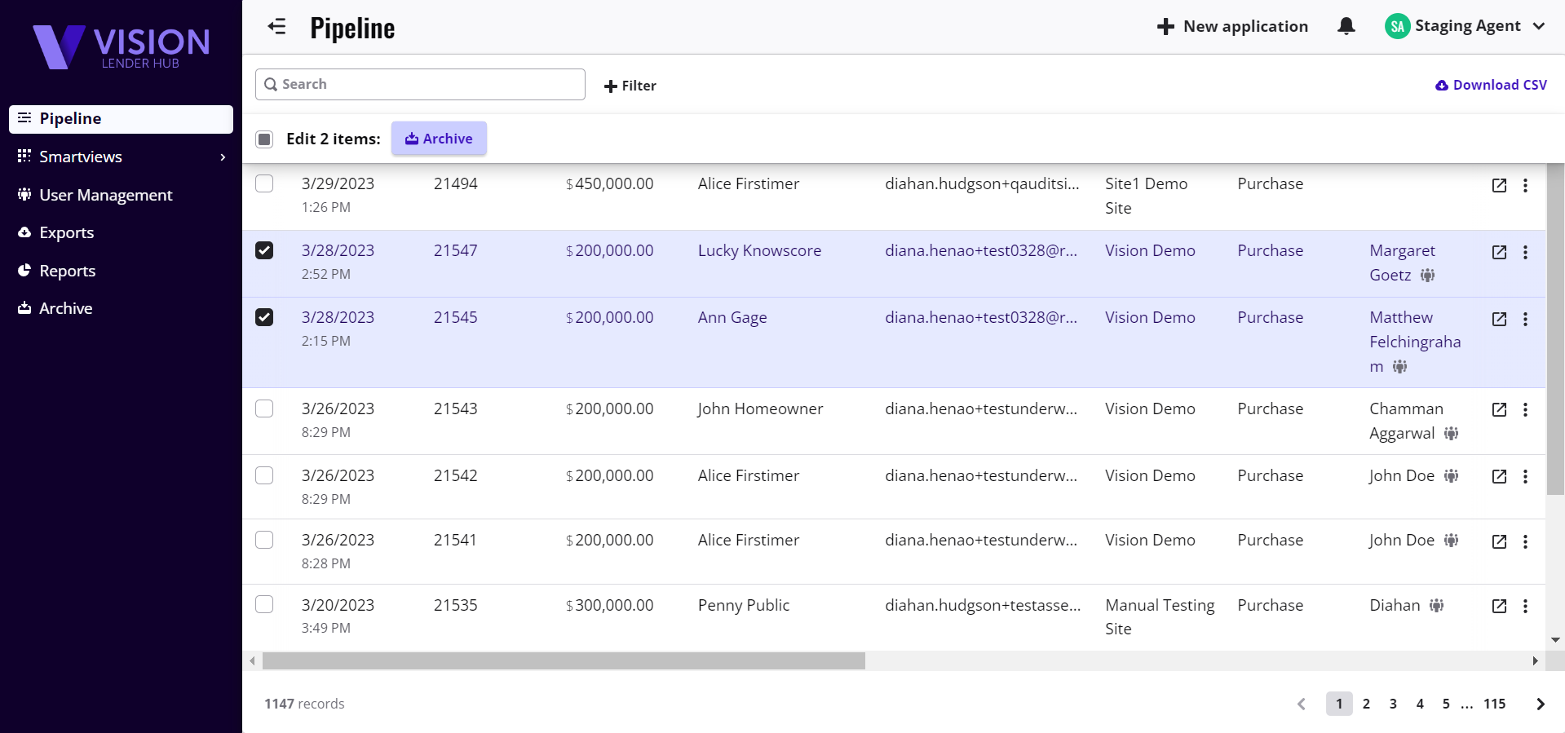This screenshot has width=1565, height=733.
Task: Open application 21543 via the external link icon
Action: 1498,409
